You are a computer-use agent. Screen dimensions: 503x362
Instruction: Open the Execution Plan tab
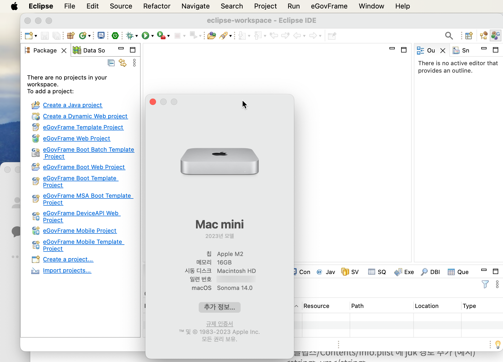(x=404, y=272)
